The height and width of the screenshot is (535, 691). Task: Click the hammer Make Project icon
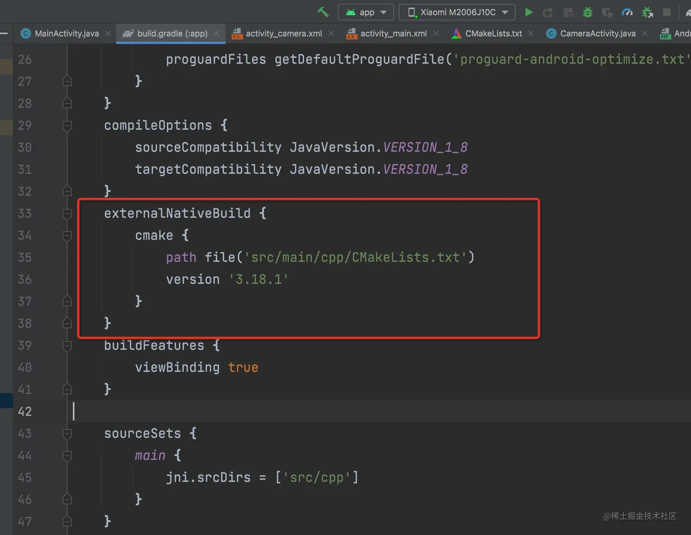[x=323, y=12]
